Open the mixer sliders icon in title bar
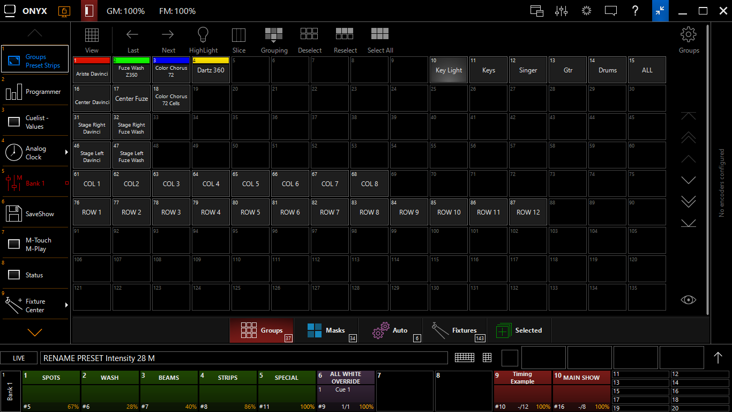 pos(561,11)
